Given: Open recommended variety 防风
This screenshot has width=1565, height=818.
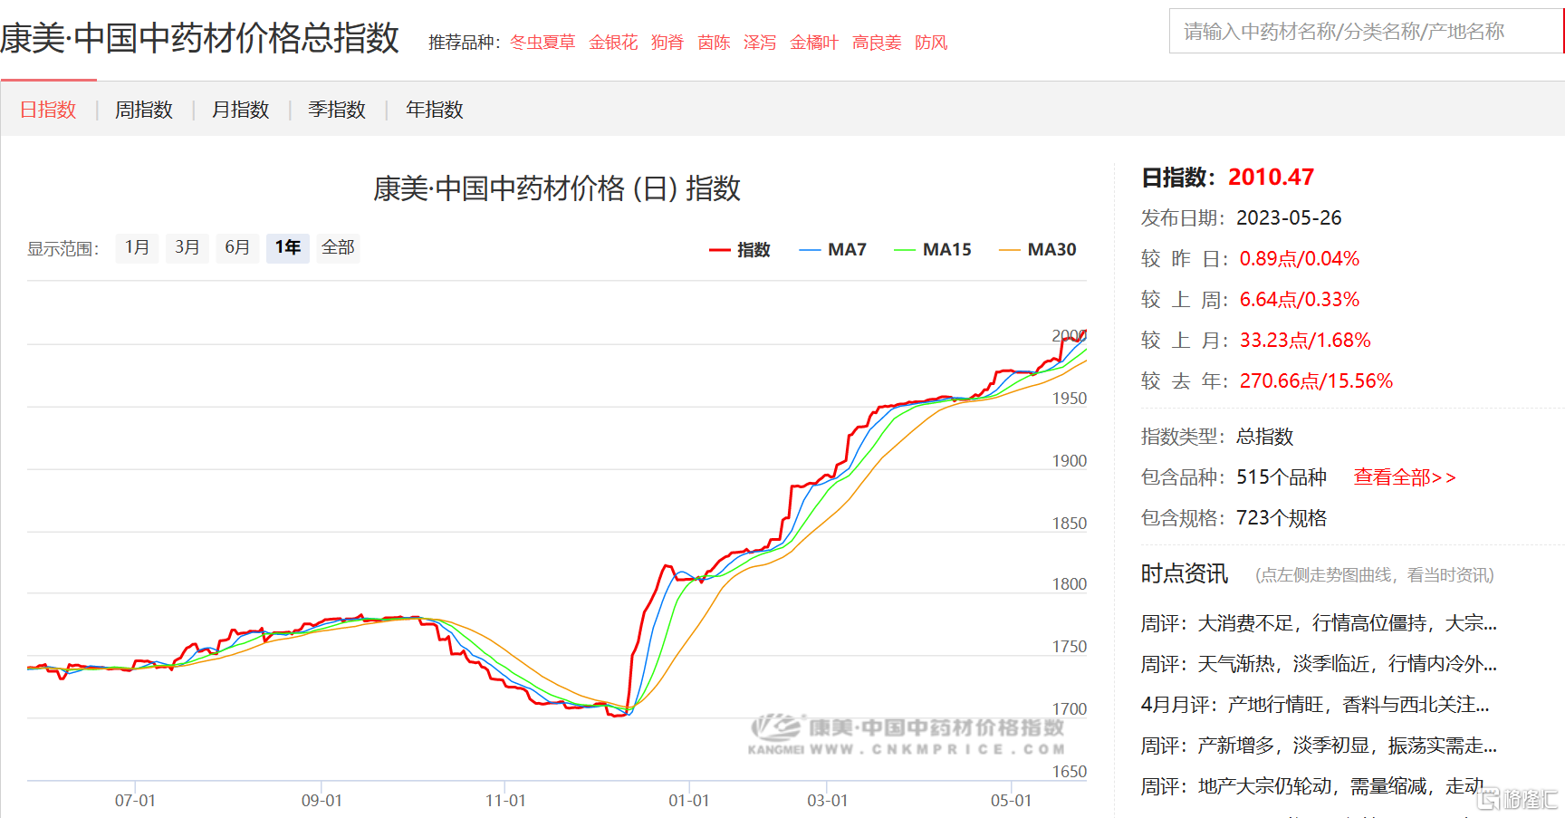Looking at the screenshot, I should (931, 43).
